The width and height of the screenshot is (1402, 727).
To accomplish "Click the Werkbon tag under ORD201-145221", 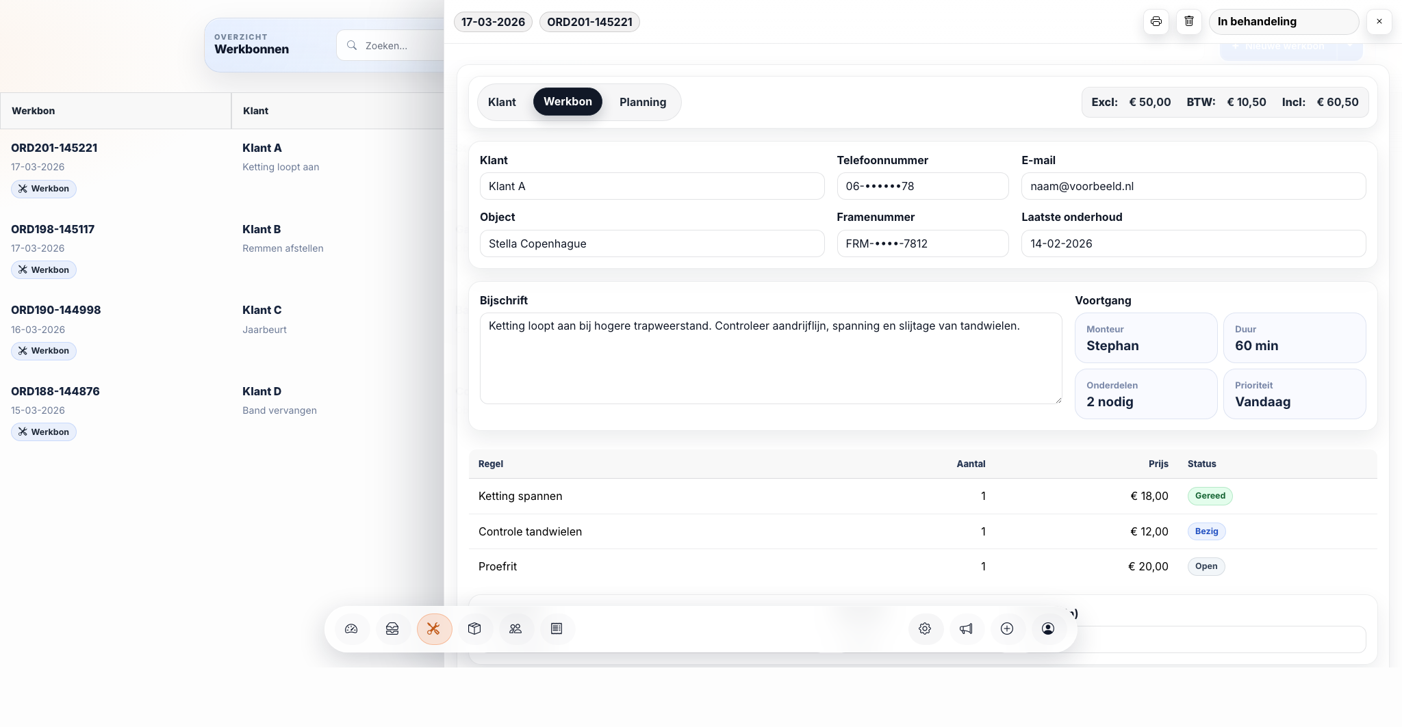I will coord(44,189).
